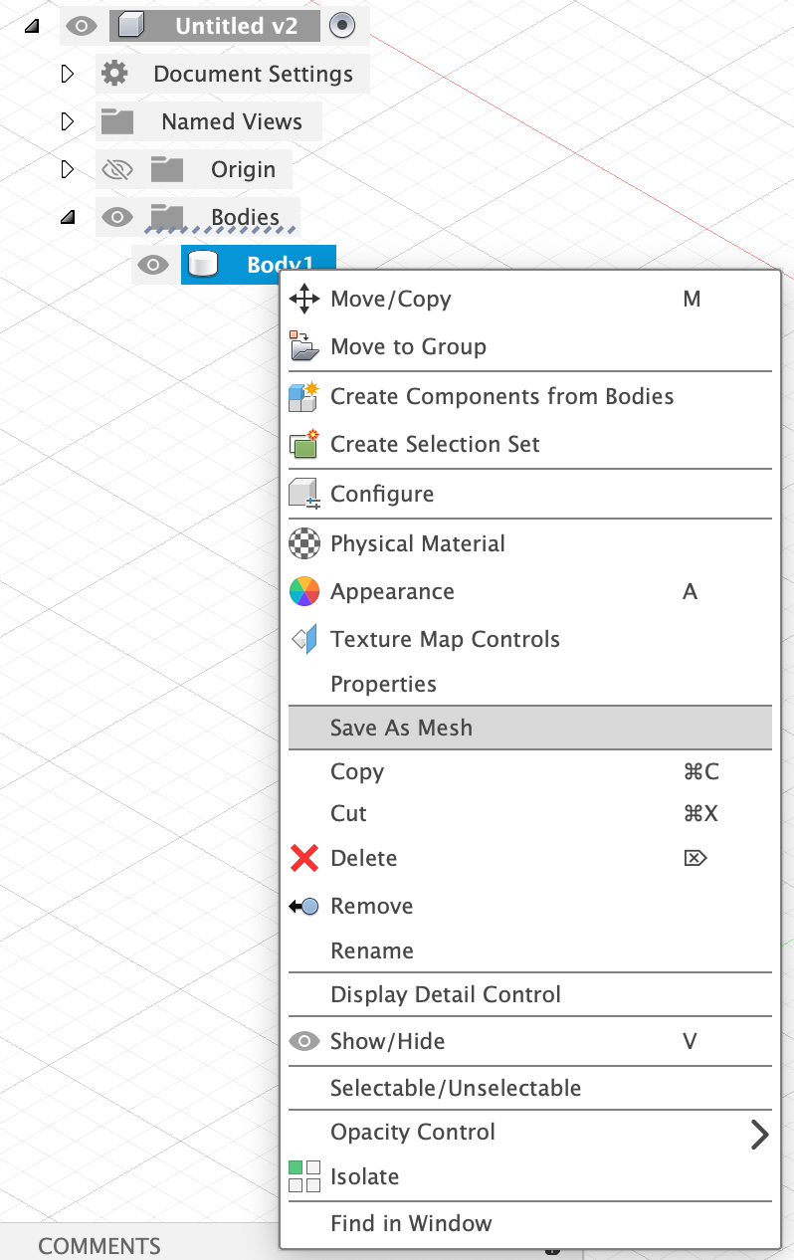Expand the Document Settings tree item
Viewport: 794px width, 1260px height.
point(68,73)
